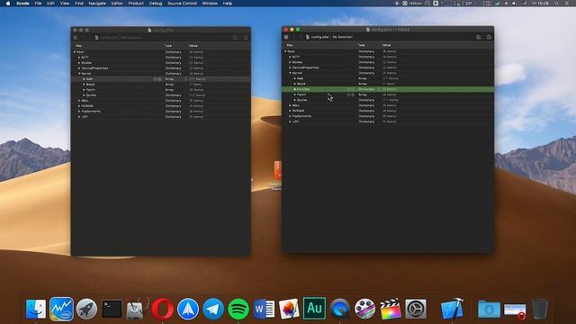Image resolution: width=576 pixels, height=324 pixels.
Task: Select the Patch row in the inactive window
Action: (161, 90)
